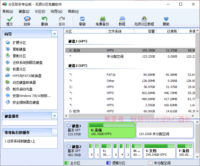
Task: Open the 分区(P) menu
Action: coord(40,11)
